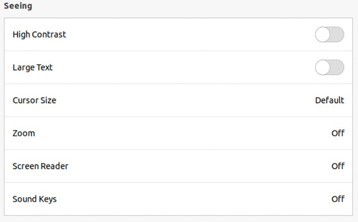Click the middle of the Large Text row
This screenshot has width=358, height=222.
click(178, 68)
